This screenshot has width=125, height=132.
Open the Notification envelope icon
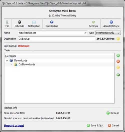(x=34, y=22)
